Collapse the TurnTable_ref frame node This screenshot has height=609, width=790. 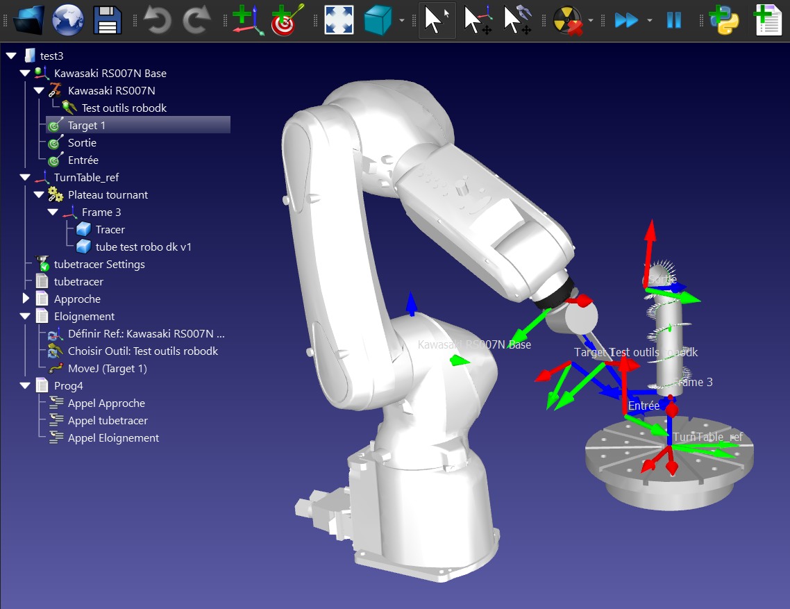tap(25, 178)
